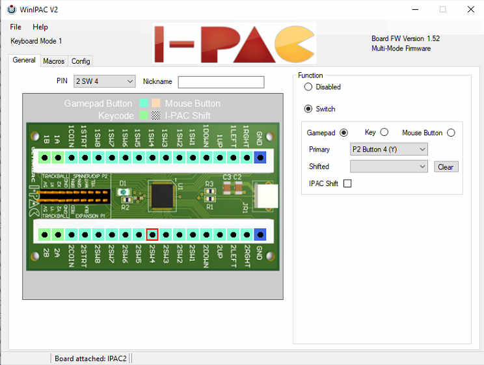The height and width of the screenshot is (365, 484).
Task: Switch to the Macros tab
Action: pos(54,61)
